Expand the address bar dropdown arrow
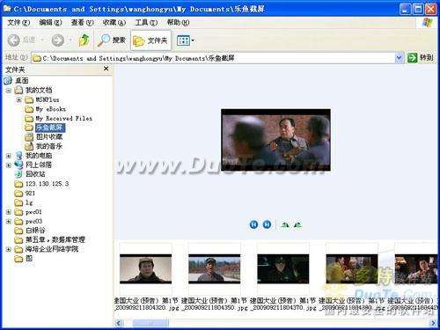Screen dimensions: 440x330 (x=399, y=58)
